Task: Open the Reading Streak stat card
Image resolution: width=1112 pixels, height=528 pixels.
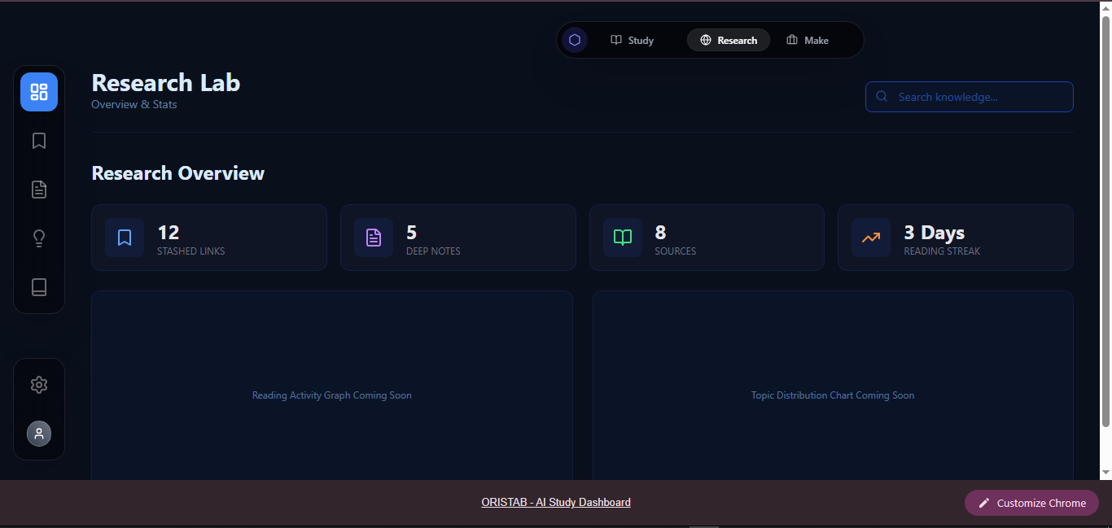Action: pyautogui.click(x=955, y=238)
